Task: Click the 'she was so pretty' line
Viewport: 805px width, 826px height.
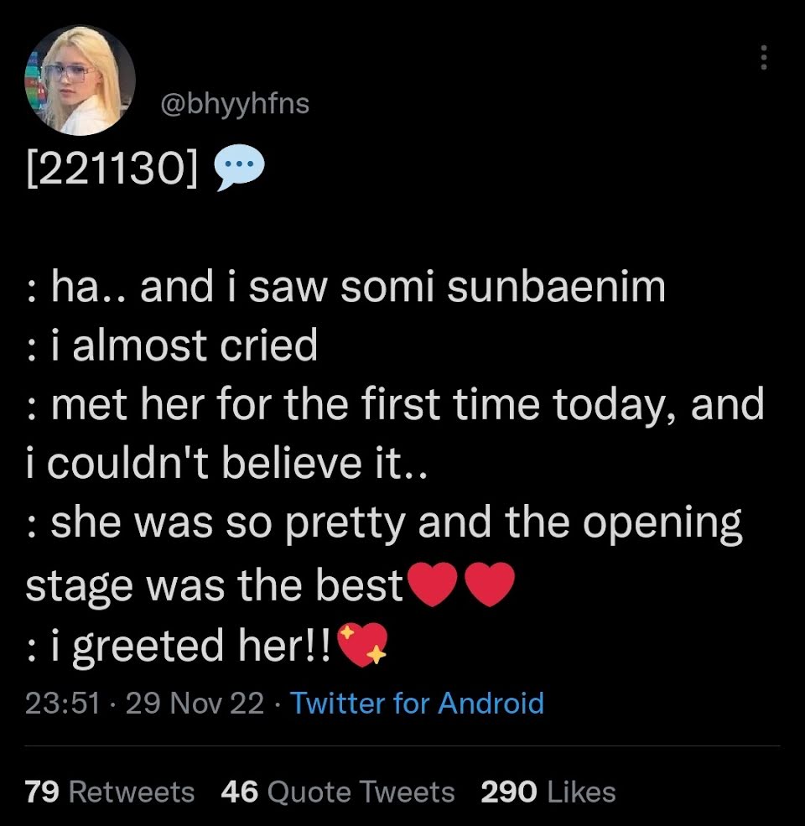Action: pyautogui.click(x=384, y=523)
